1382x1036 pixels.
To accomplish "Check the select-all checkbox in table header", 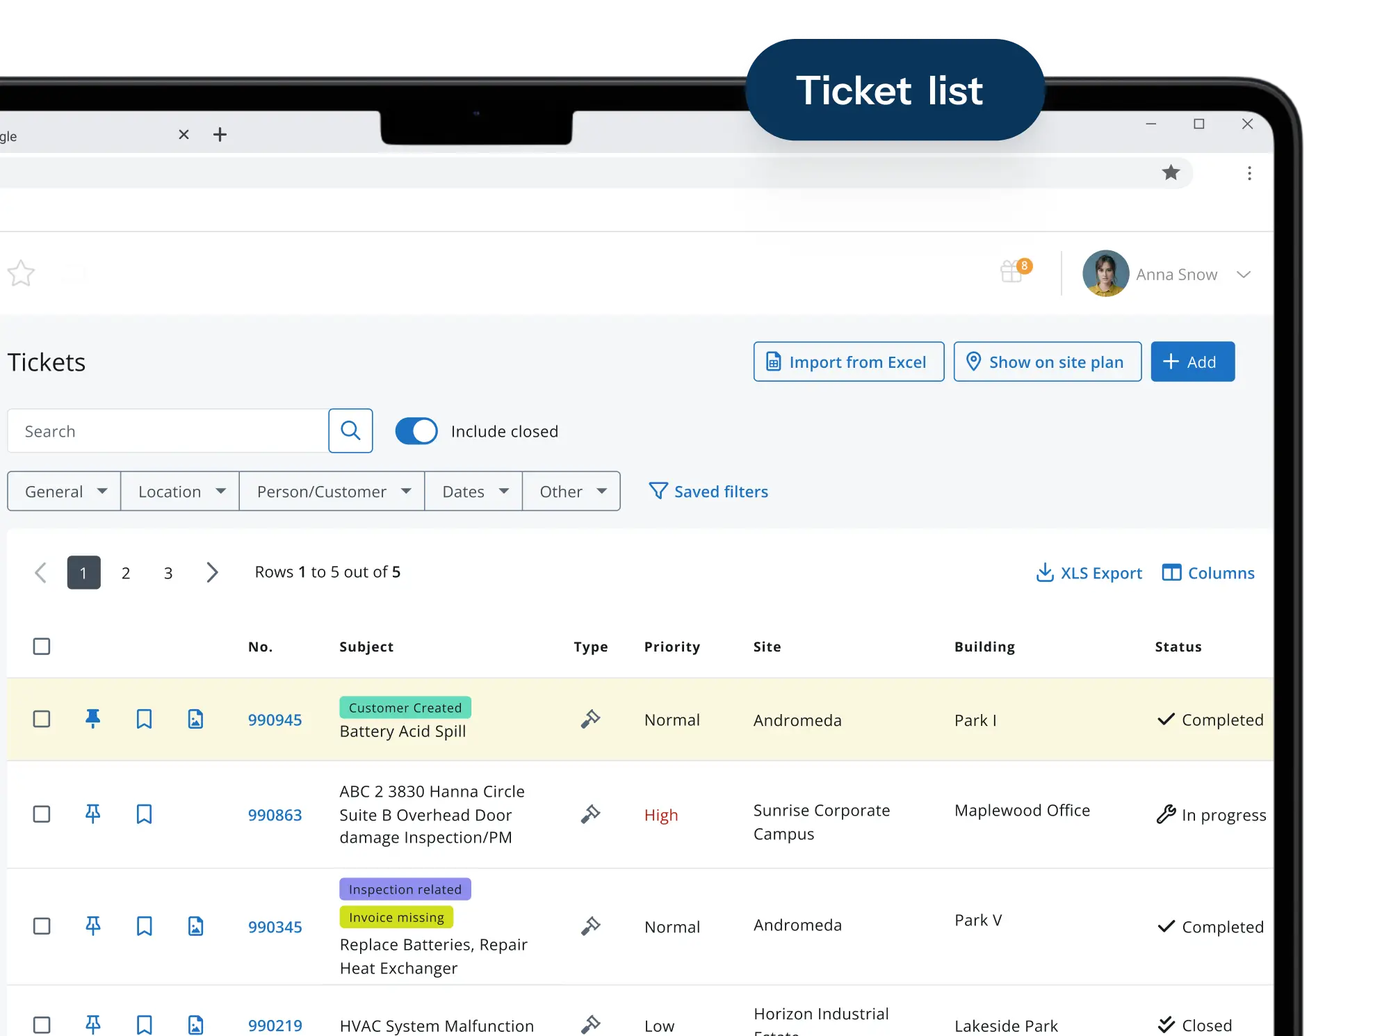I will point(42,646).
